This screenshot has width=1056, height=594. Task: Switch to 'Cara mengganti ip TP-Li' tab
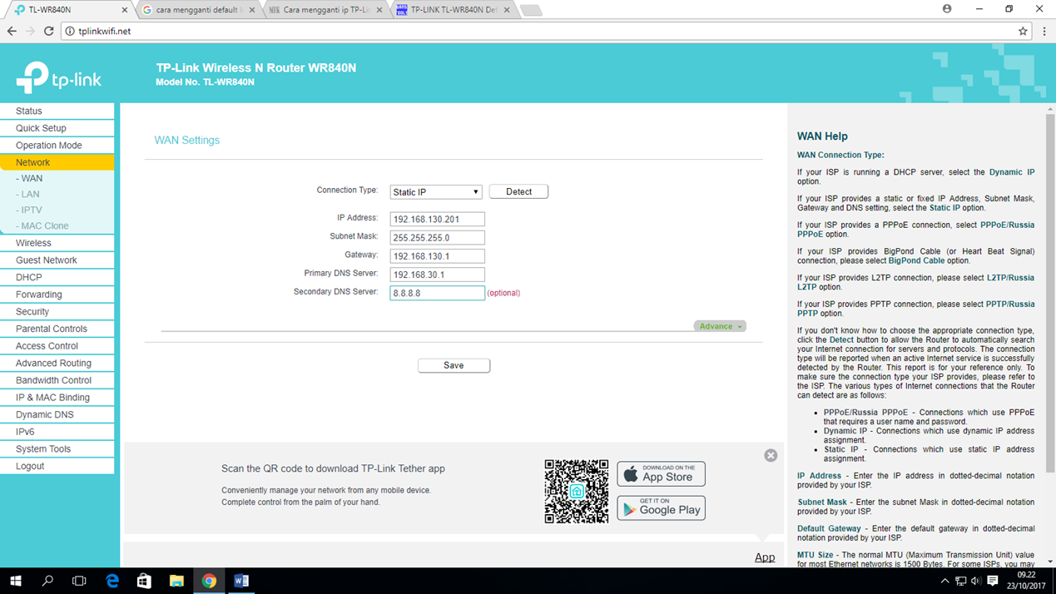tap(325, 10)
